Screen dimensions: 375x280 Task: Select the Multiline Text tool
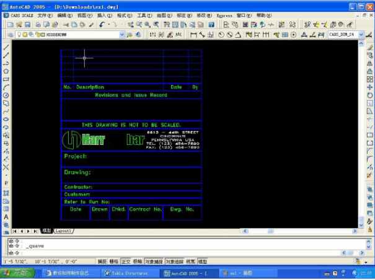(6, 217)
